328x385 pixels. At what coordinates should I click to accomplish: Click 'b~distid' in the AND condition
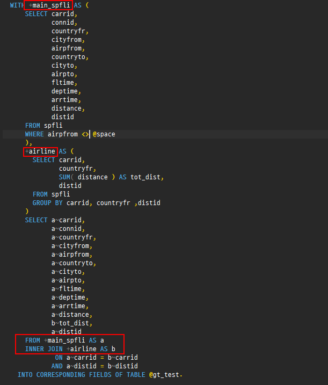[123, 366]
